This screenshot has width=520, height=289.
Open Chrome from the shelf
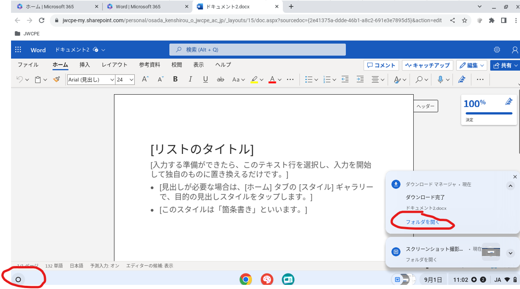(246, 280)
